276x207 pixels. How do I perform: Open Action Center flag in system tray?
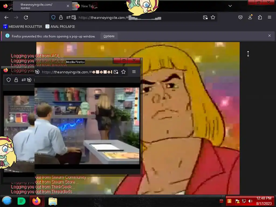(237, 201)
